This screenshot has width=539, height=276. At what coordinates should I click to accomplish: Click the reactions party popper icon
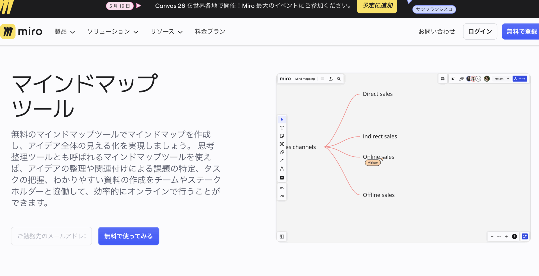click(x=461, y=79)
